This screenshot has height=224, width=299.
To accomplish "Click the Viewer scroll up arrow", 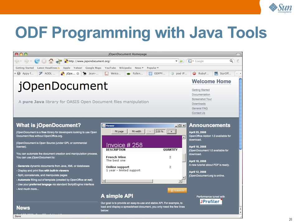I will click(x=184, y=137).
